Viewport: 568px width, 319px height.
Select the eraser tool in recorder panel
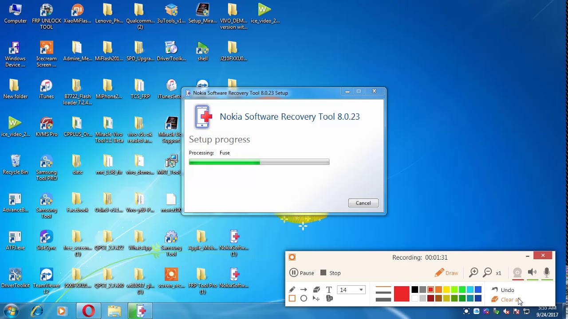click(x=316, y=289)
